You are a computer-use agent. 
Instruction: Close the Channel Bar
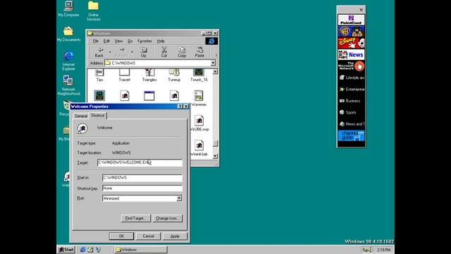point(362,10)
